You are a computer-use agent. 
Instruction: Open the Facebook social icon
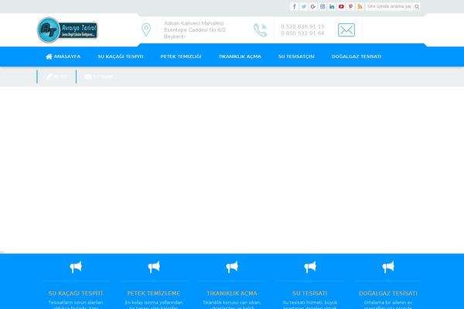tap(294, 6)
